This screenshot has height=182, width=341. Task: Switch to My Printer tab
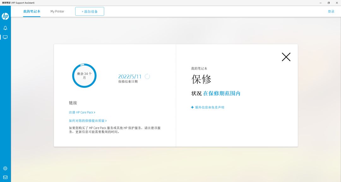pyautogui.click(x=57, y=12)
